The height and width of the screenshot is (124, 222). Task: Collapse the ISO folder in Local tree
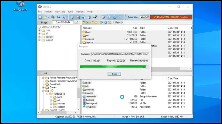click(x=43, y=91)
